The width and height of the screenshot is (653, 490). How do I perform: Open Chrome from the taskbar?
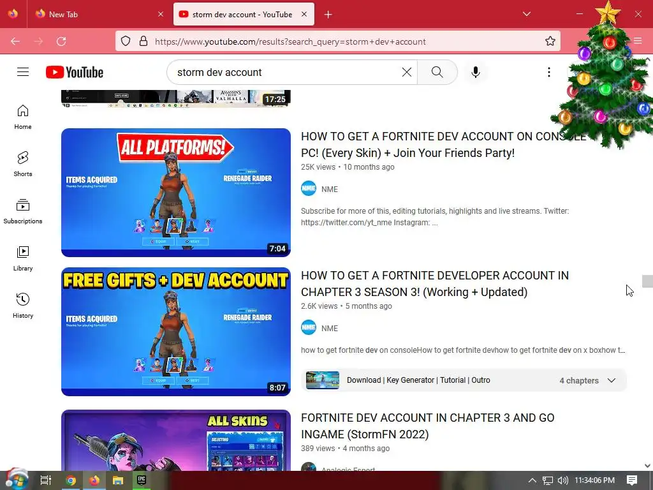tap(71, 480)
